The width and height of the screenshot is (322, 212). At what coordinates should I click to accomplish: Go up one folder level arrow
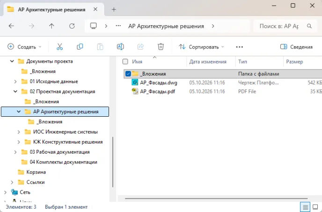(51, 26)
